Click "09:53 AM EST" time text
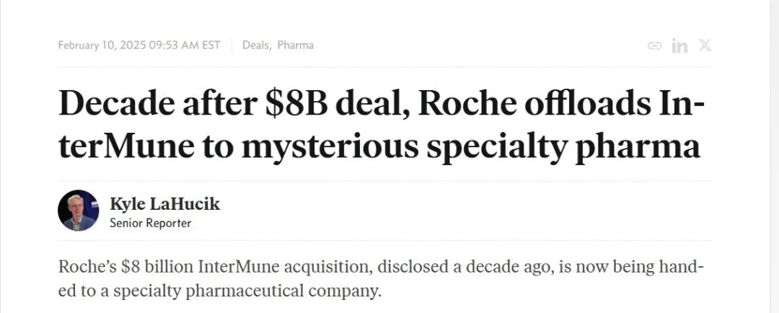Viewport: 779px width, 313px height. [x=185, y=45]
